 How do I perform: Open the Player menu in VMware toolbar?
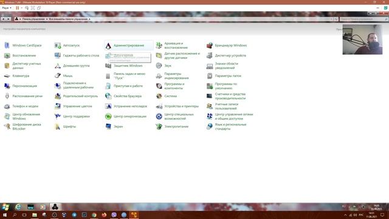point(7,8)
